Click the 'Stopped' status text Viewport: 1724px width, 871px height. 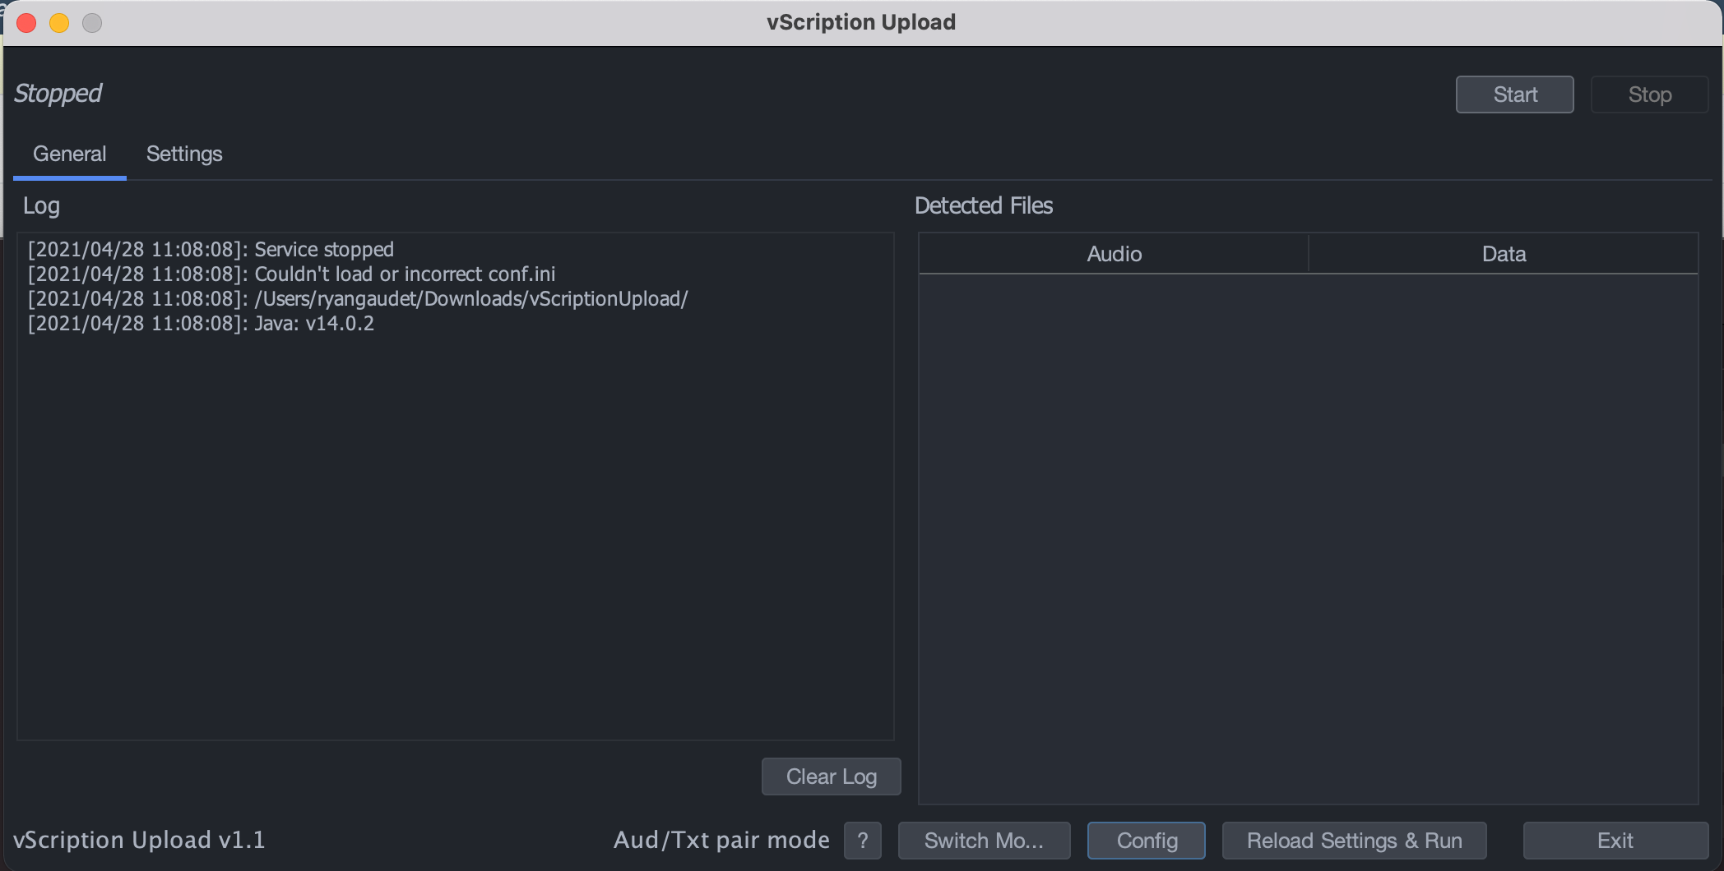(x=58, y=94)
